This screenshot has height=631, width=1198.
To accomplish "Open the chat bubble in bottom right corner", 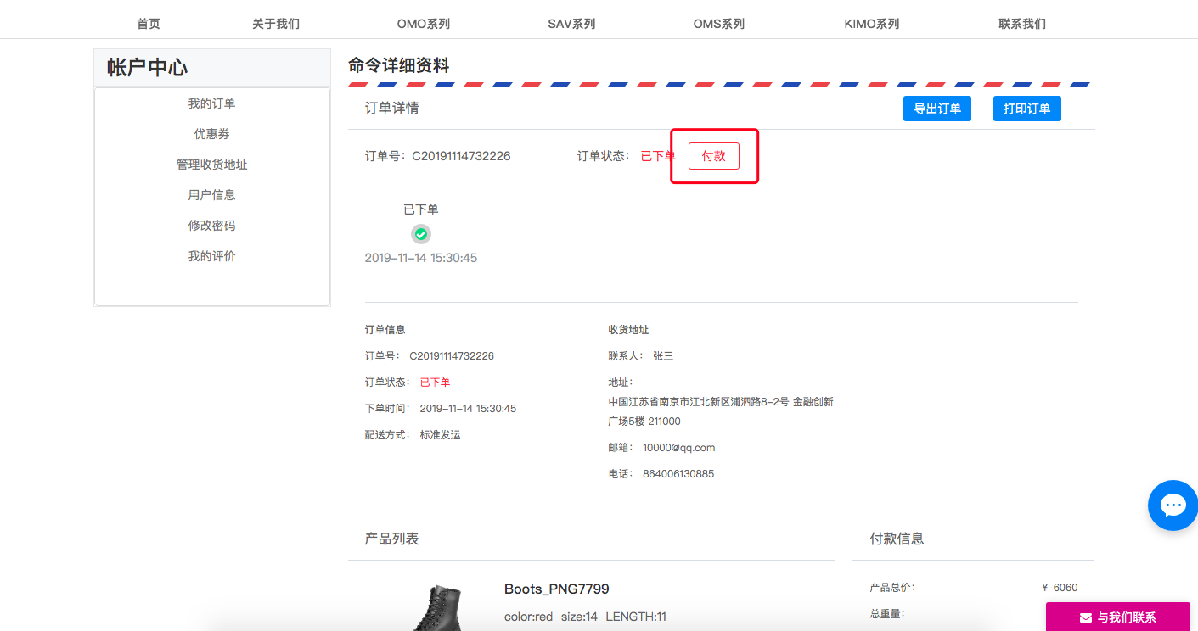I will point(1173,505).
